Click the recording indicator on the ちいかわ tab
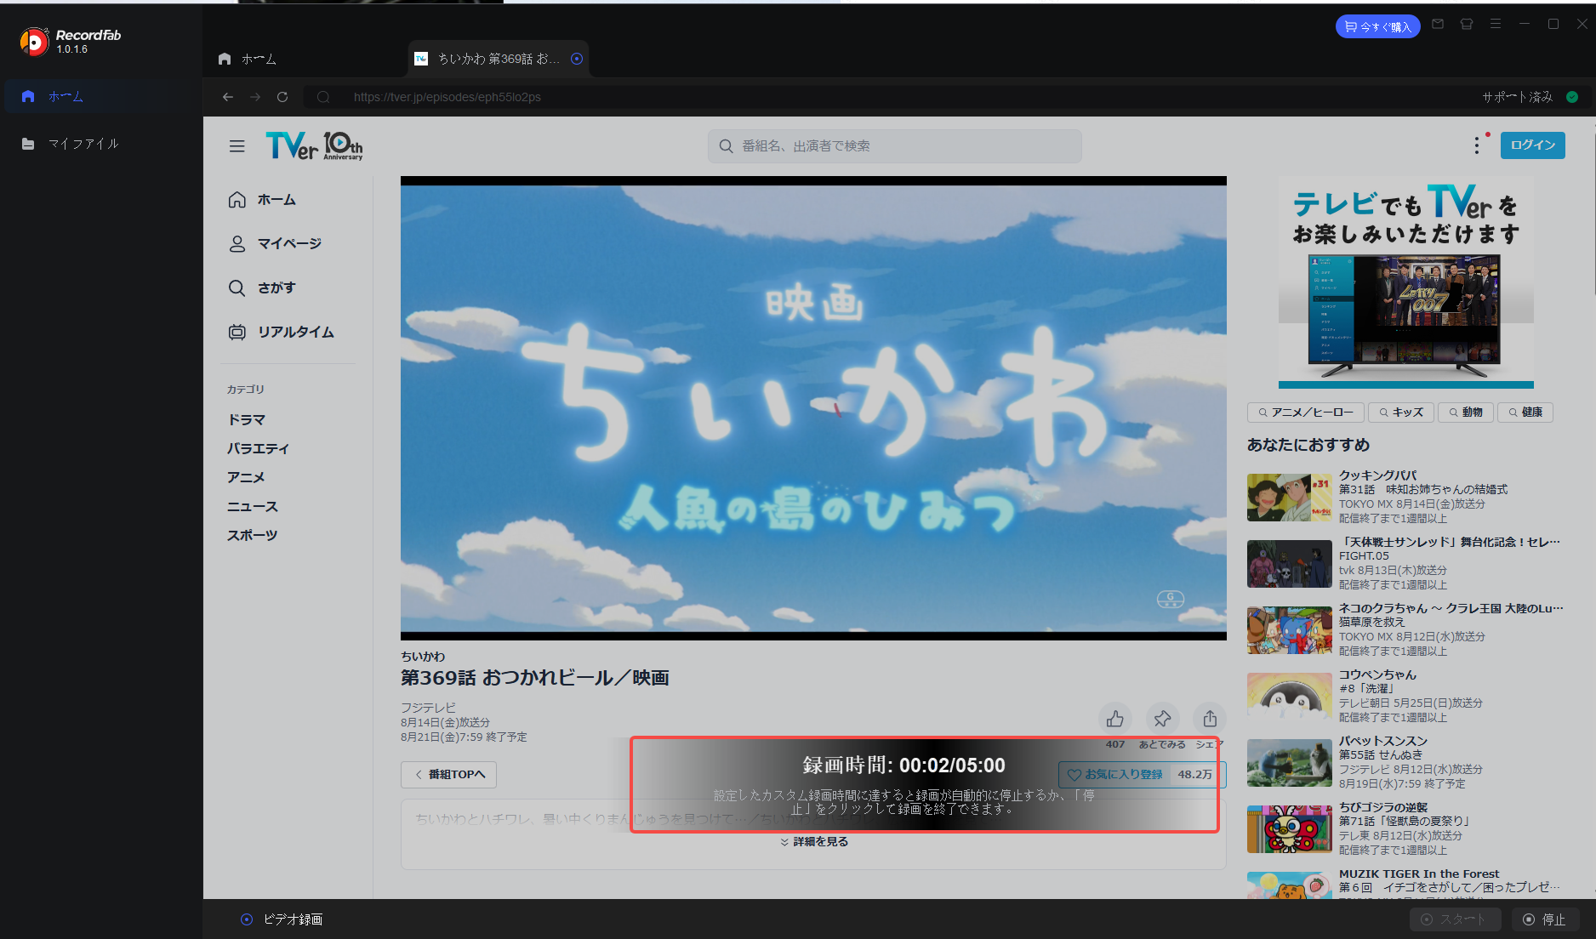Viewport: 1596px width, 939px height. [577, 59]
